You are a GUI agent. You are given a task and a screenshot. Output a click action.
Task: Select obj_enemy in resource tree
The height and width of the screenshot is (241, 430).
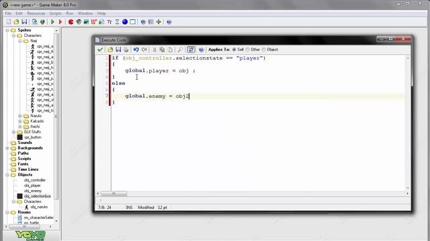(33, 191)
